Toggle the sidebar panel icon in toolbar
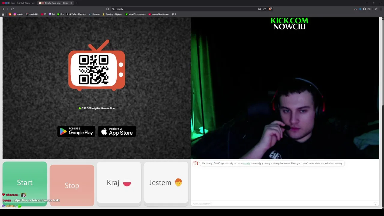The image size is (384, 216). pyautogui.click(x=369, y=9)
